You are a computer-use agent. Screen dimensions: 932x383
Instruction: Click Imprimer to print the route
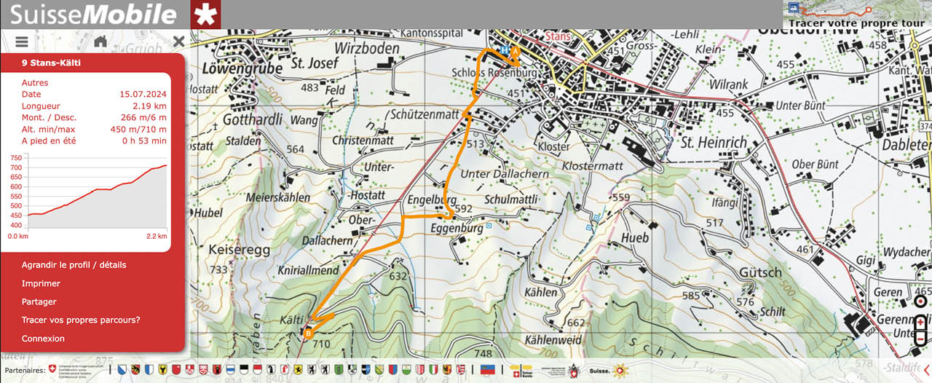click(41, 283)
